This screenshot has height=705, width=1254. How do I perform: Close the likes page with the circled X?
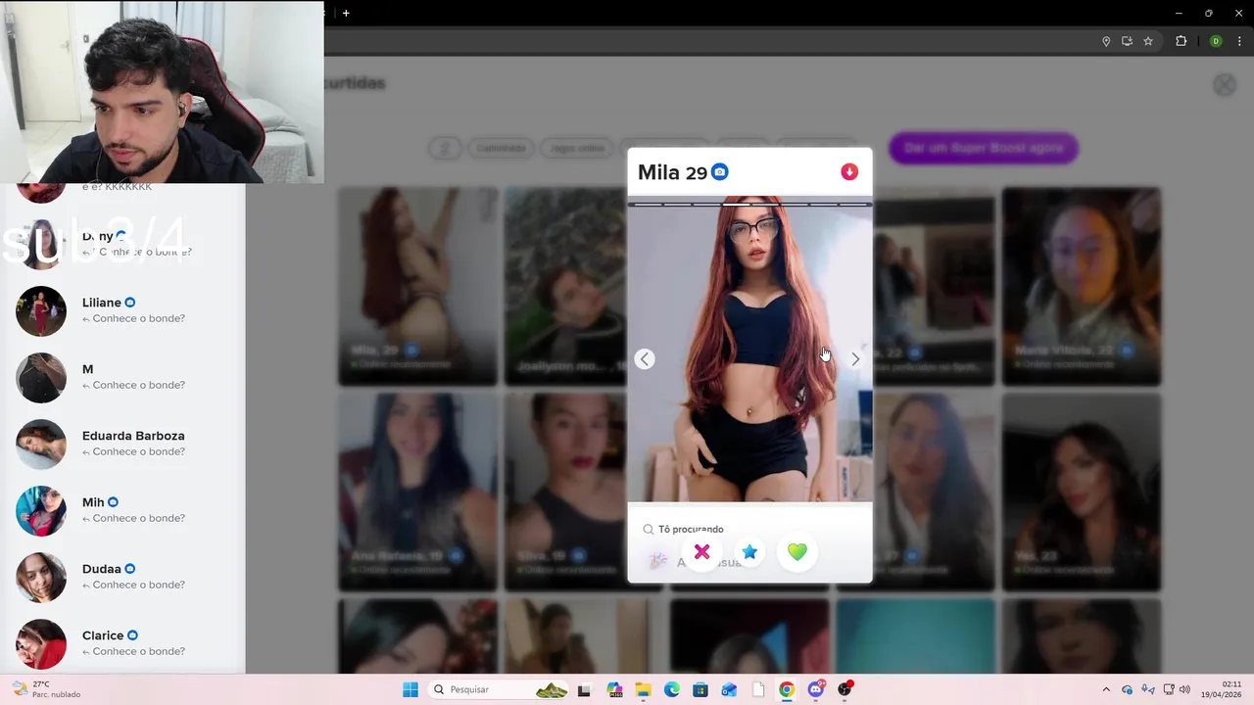pos(1225,85)
